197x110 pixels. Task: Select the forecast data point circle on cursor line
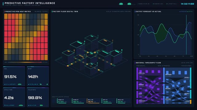click(x=186, y=29)
